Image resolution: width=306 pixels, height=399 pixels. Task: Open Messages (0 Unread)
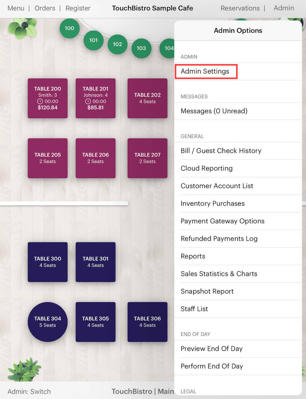(x=214, y=111)
